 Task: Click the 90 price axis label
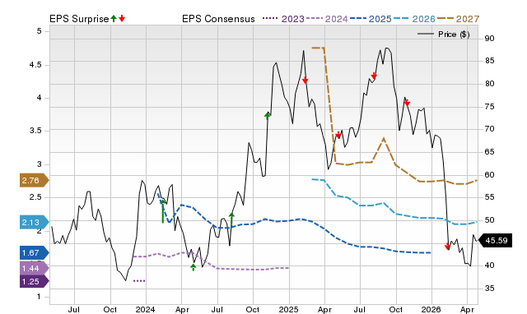click(x=489, y=39)
